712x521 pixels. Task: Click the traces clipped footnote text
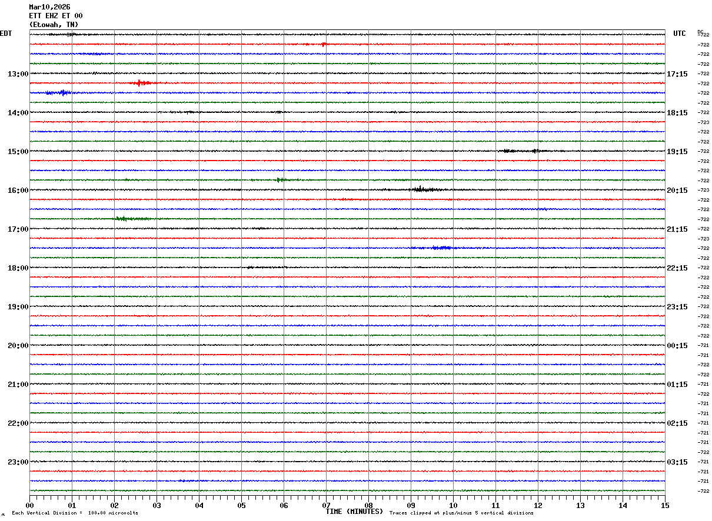(x=461, y=513)
